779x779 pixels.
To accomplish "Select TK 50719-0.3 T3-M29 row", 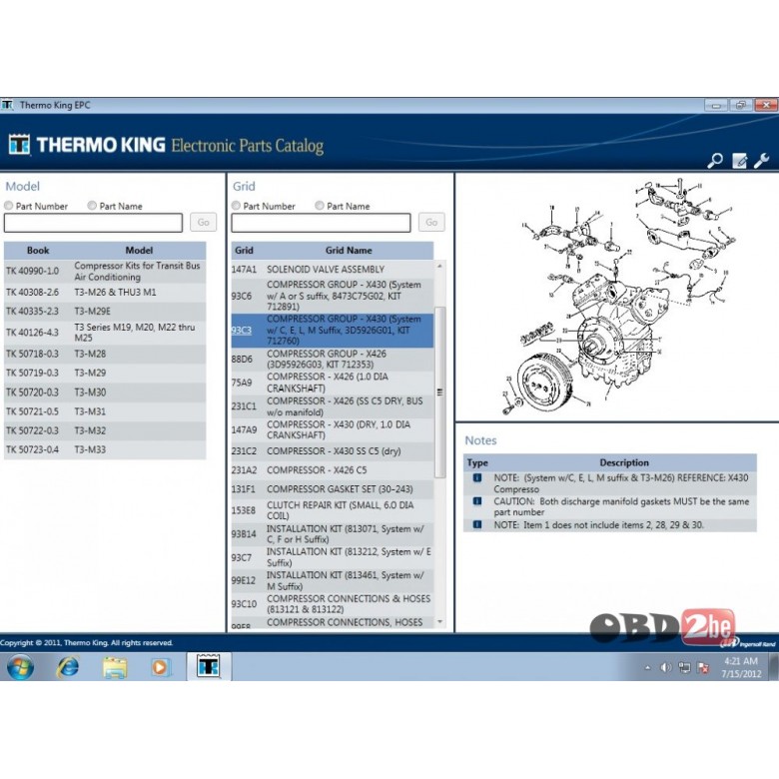I will tap(105, 374).
